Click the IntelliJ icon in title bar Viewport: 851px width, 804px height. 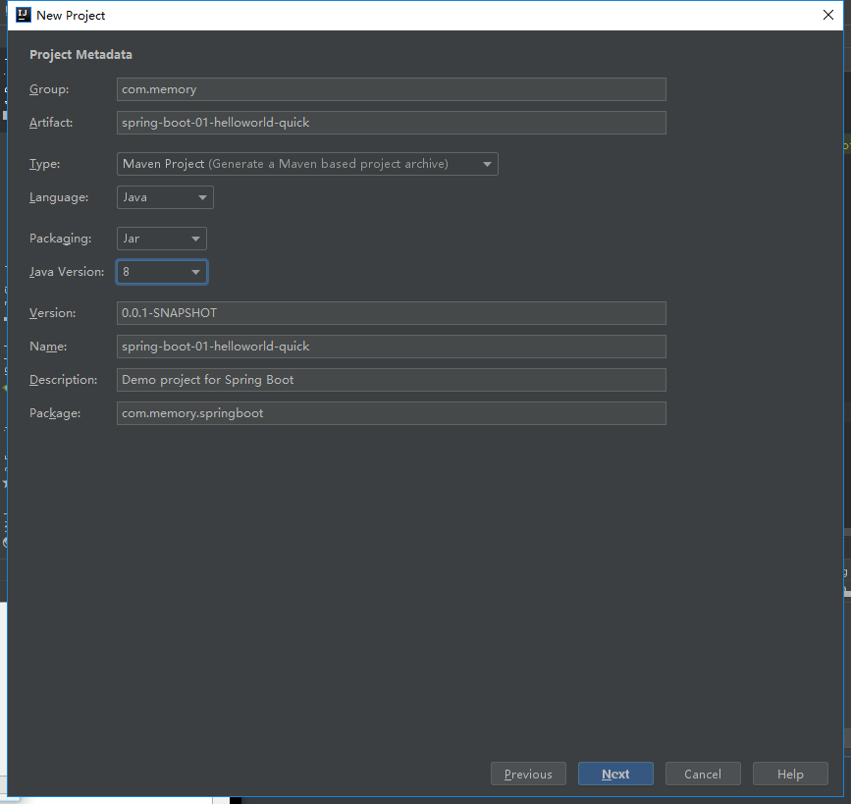click(24, 15)
